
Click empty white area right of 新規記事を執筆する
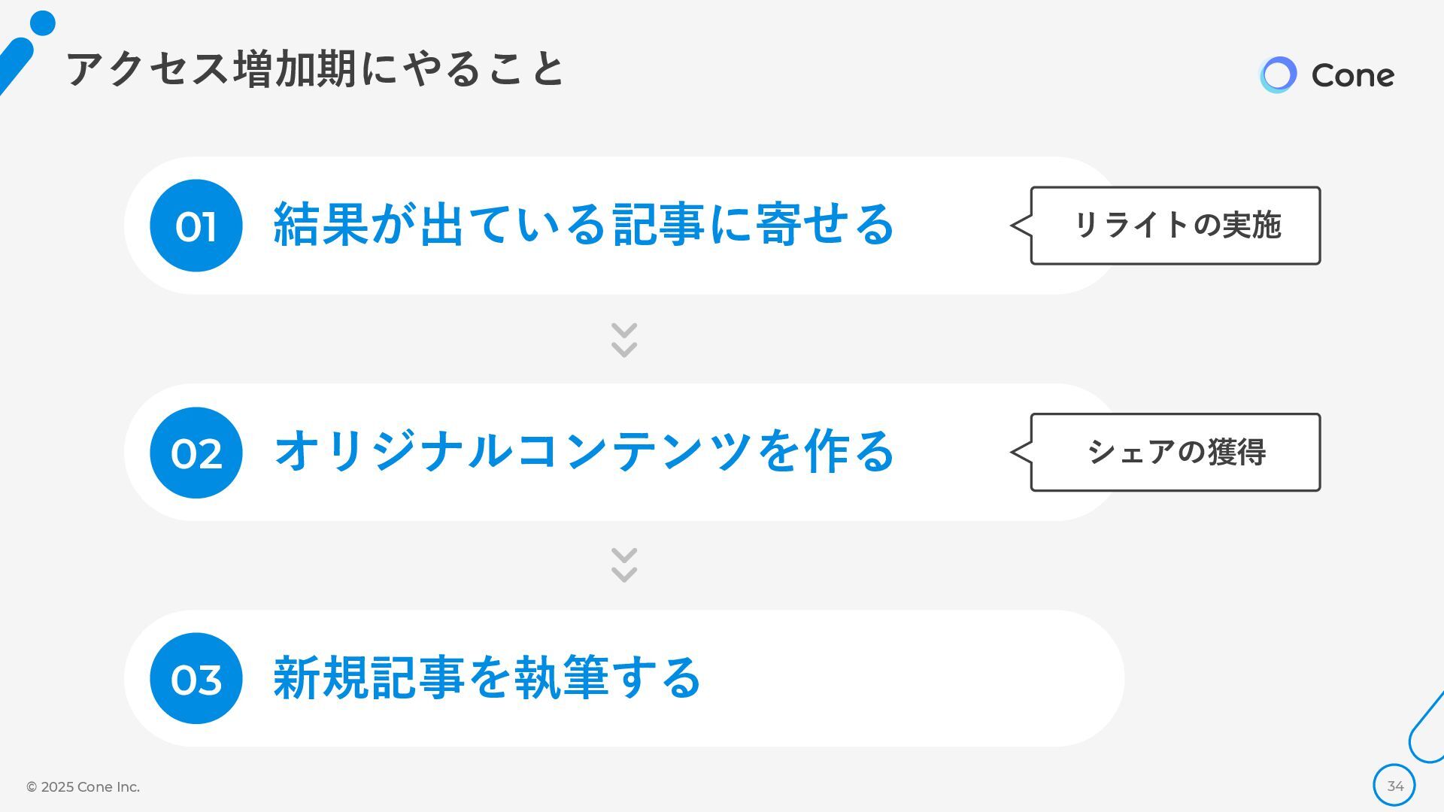click(902, 678)
